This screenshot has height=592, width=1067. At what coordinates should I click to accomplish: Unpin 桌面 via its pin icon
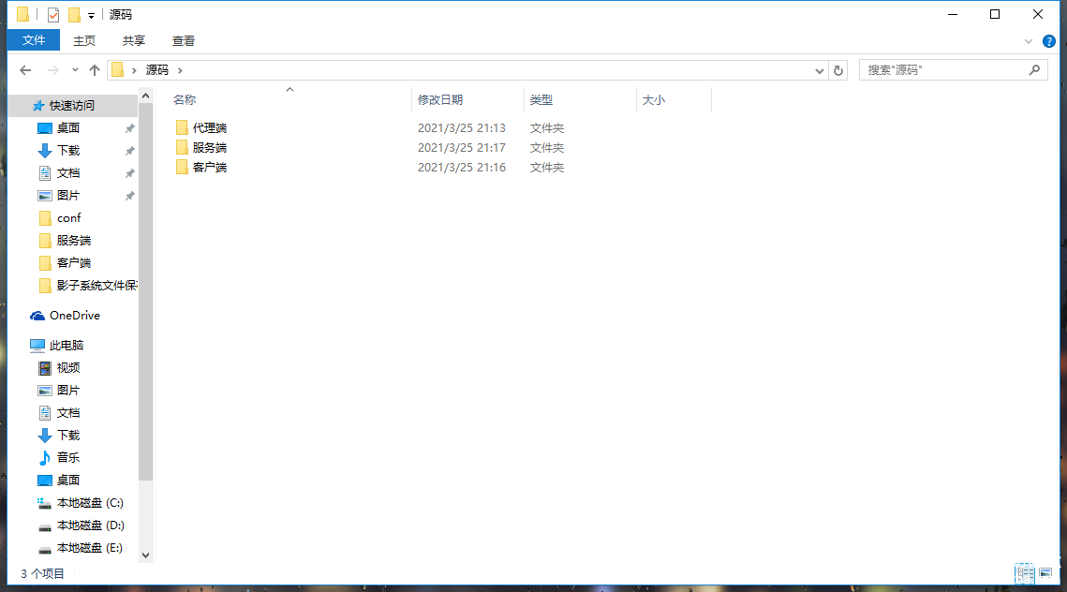(129, 128)
